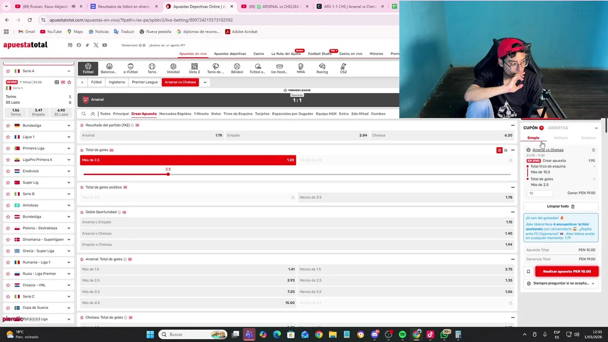Open the Tenis sport category
This screenshot has height=342, width=608.
152,68
